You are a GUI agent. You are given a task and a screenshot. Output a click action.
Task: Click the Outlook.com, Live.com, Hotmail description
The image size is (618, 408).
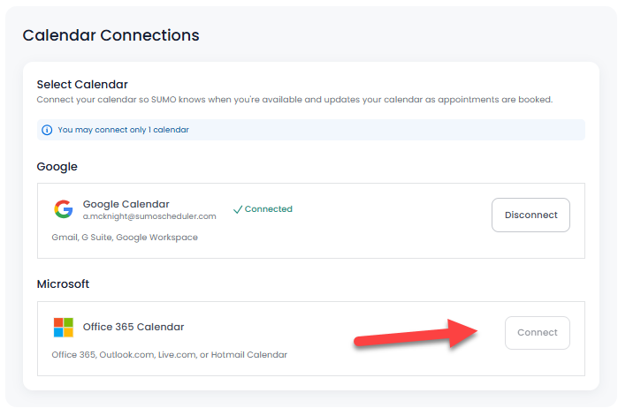tap(170, 355)
